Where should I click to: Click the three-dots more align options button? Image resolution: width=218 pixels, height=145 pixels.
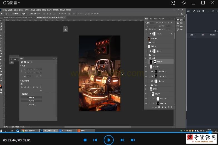74,14
